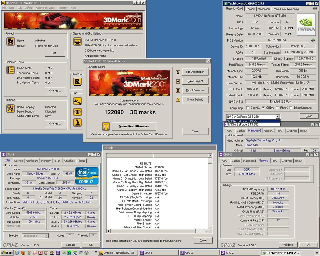Viewport: 320px width, 256px height.
Task: Enable the DirectCompute checkbox in GPU-Z
Action: 291,108
